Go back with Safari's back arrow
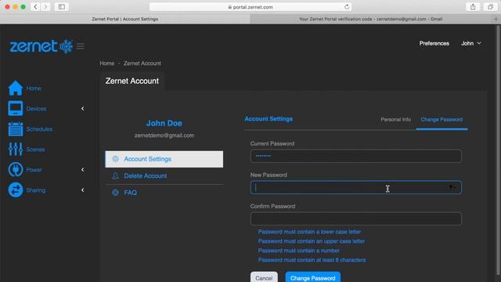Screen dimensions: 501x282 (x=35, y=7)
